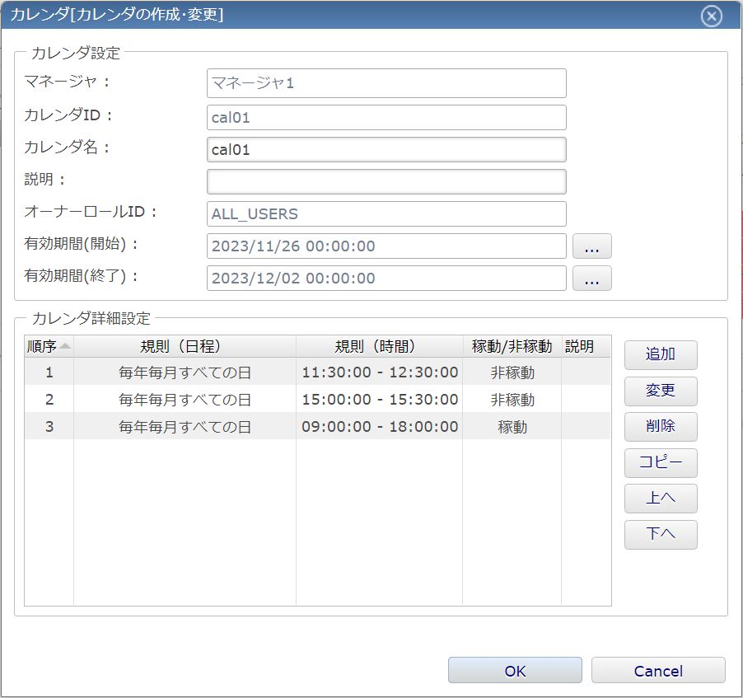Move selected rule down with 下へ

(x=661, y=534)
